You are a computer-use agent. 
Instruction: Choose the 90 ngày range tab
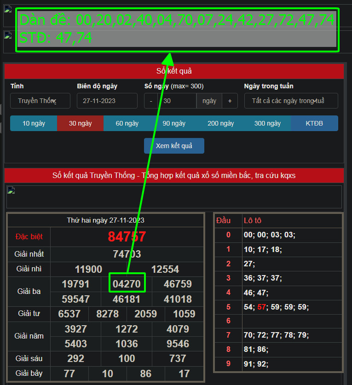(174, 123)
